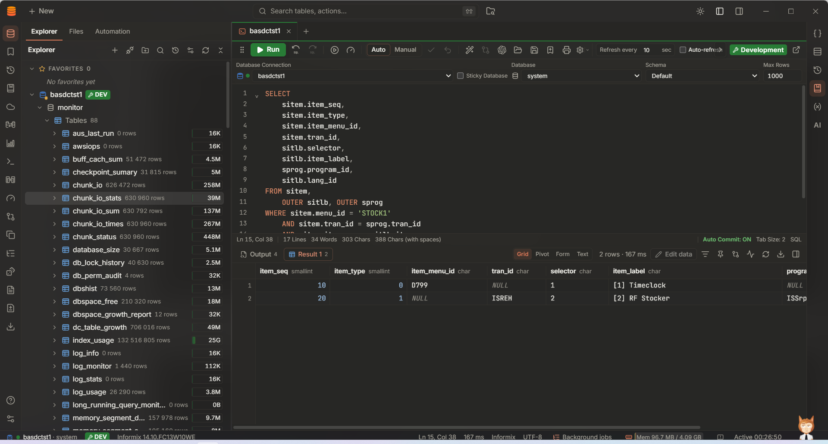Select Manual execution mode
Viewport: 828px width, 444px height.
(405, 50)
